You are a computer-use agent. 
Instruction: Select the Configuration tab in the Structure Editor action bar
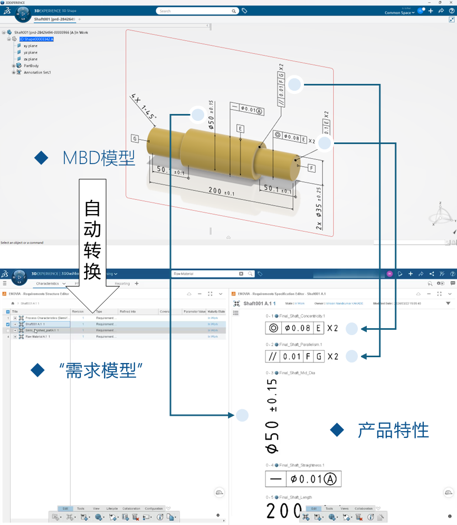click(x=154, y=509)
